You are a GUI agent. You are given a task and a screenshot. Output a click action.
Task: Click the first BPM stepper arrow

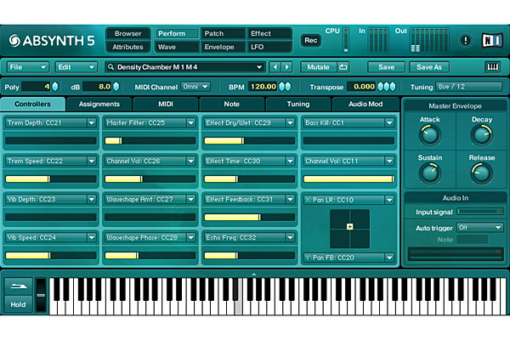[x=281, y=87]
